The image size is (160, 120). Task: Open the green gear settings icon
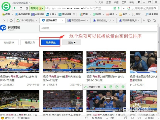(123, 87)
